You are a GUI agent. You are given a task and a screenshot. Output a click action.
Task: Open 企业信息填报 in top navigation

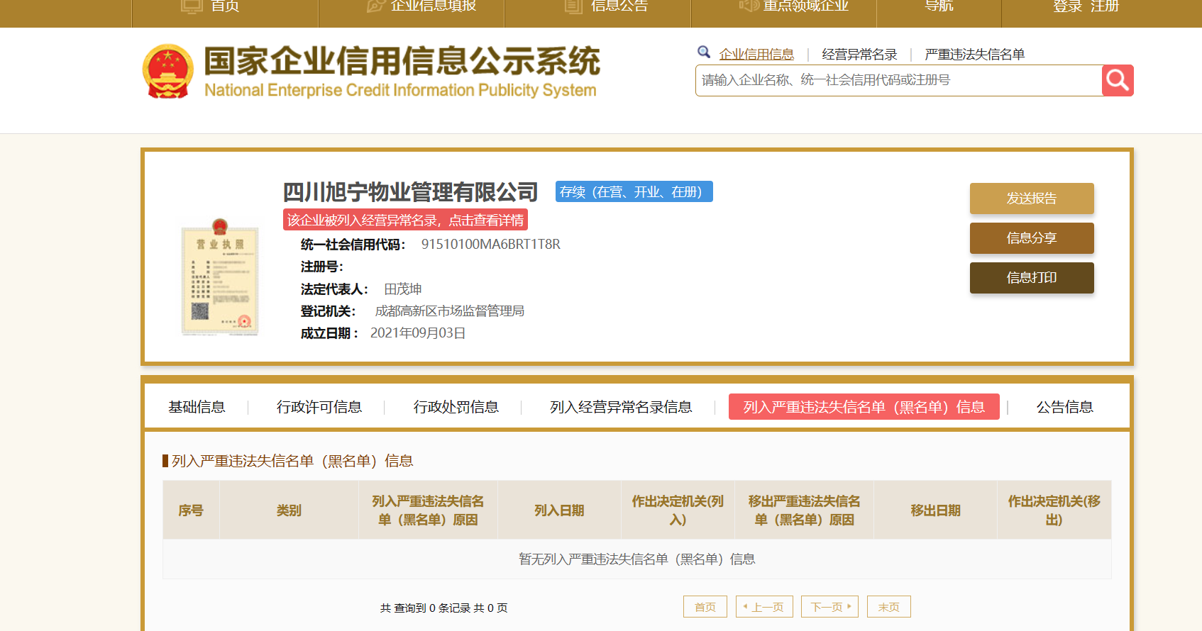click(x=434, y=6)
